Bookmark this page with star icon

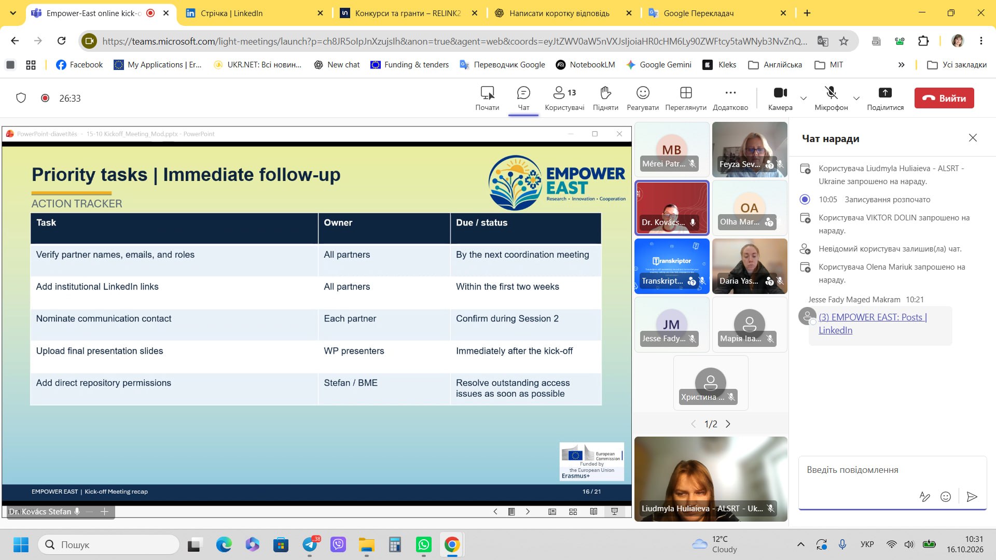point(844,41)
